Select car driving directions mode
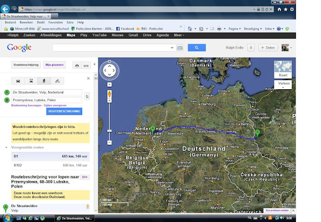 coord(18,81)
